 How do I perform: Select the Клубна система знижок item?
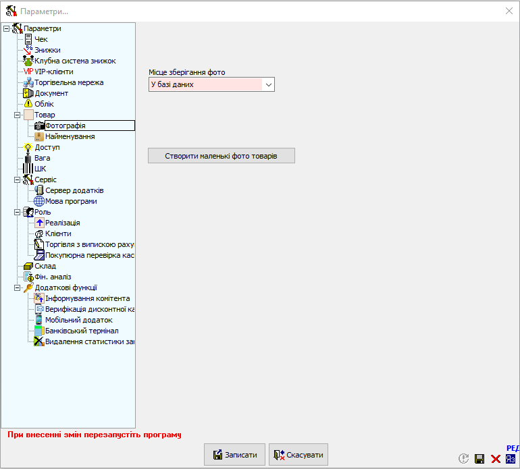[x=75, y=61]
